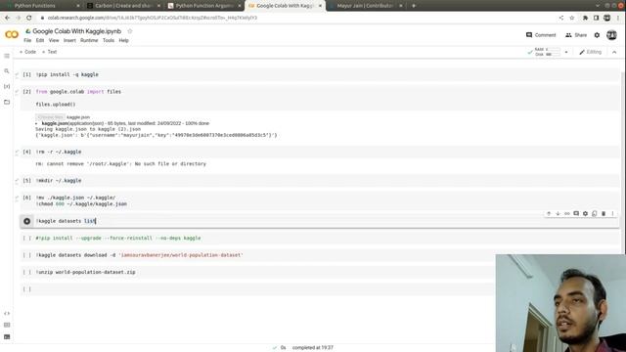Screen dimensions: 626x352
Task: Open the Editing mode dropdown
Action: (x=591, y=52)
